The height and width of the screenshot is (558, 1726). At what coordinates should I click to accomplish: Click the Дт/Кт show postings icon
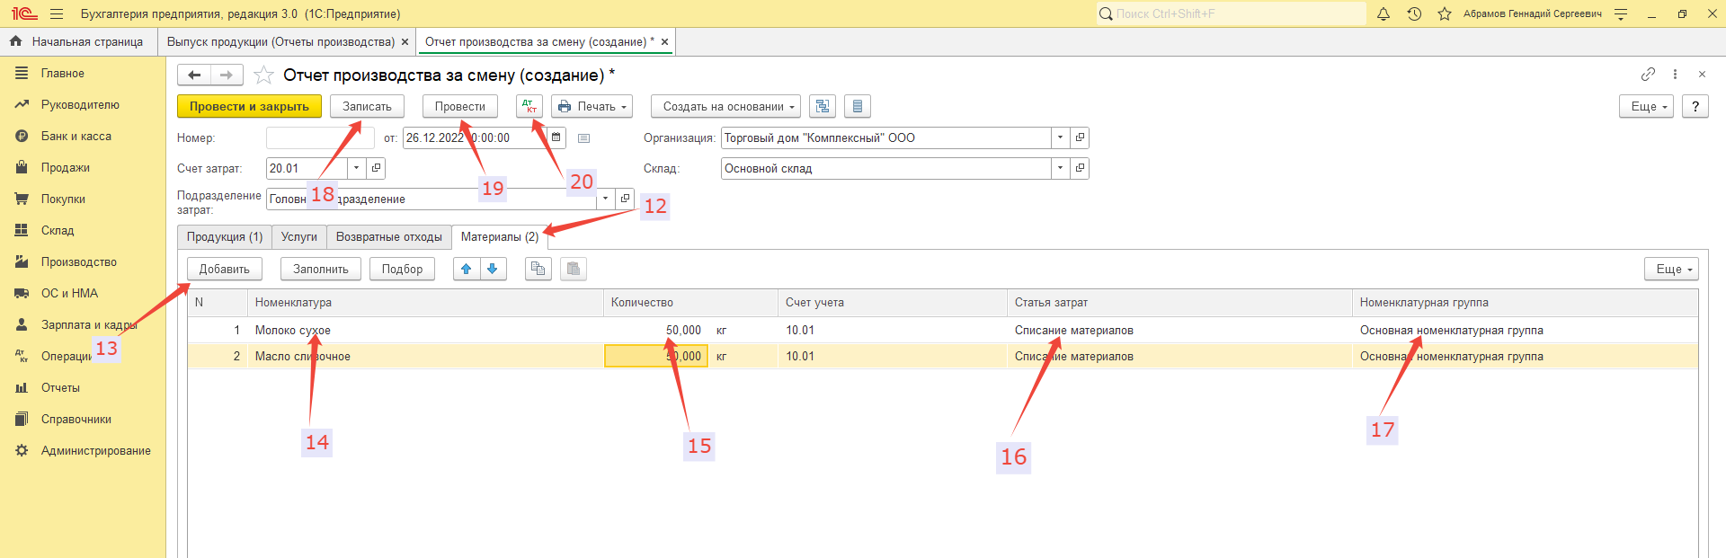529,107
